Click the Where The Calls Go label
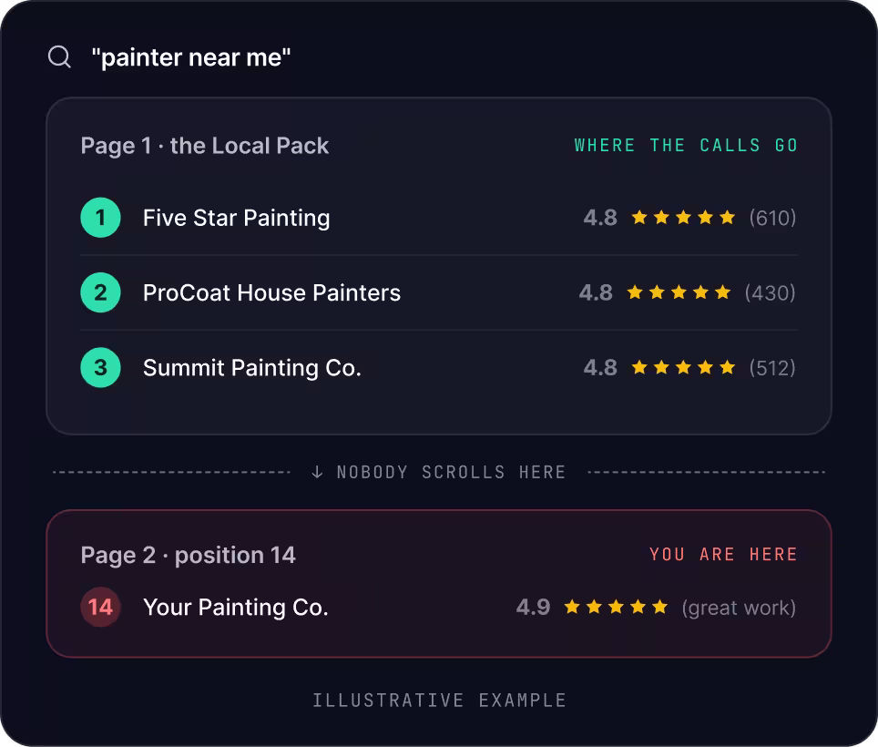The width and height of the screenshot is (878, 747). [686, 146]
